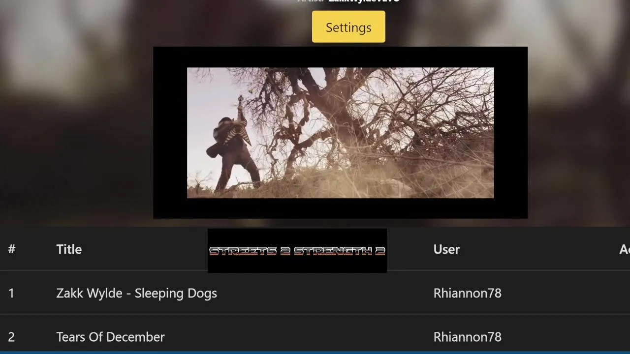The height and width of the screenshot is (354, 630).
Task: Open the yellow Settings button
Action: pos(348,27)
